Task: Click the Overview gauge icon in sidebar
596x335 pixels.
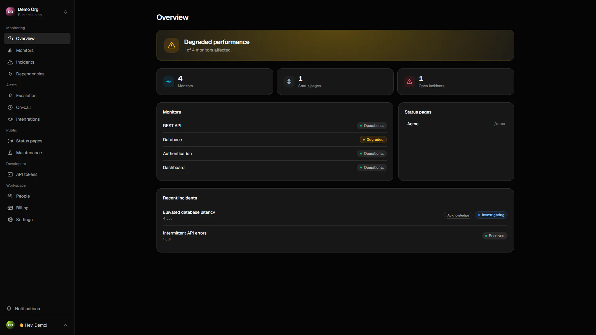Action: [x=10, y=38]
